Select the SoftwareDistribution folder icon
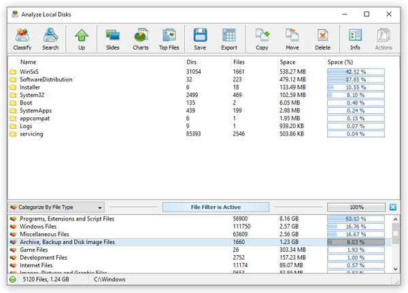Image resolution: width=408 pixels, height=293 pixels. 13,79
